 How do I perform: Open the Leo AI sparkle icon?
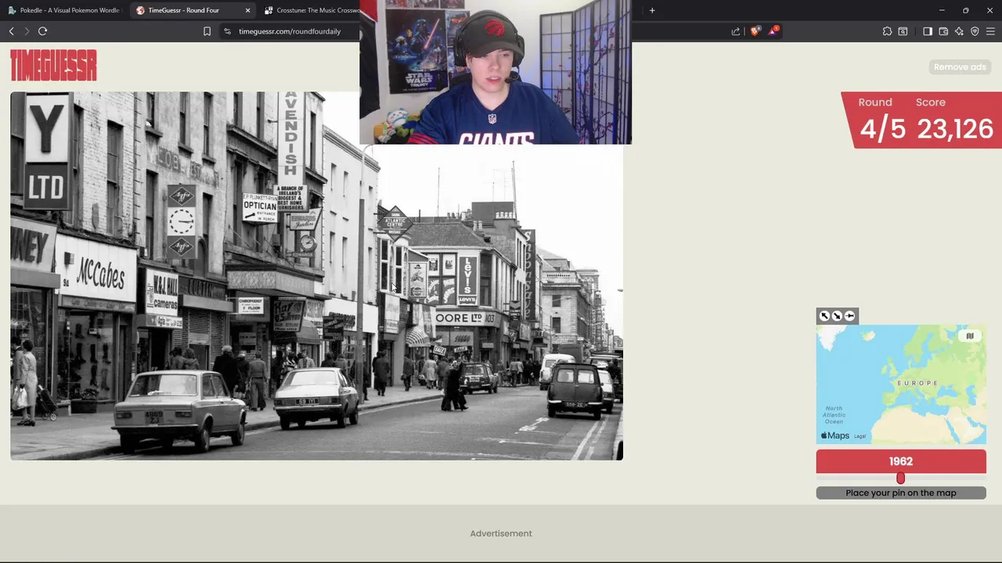(959, 31)
